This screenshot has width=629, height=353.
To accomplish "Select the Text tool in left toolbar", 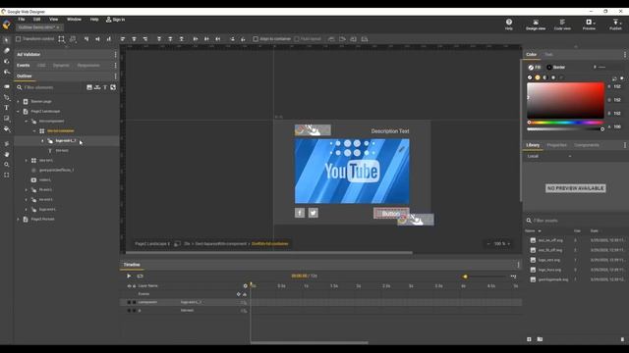I will (x=6, y=108).
